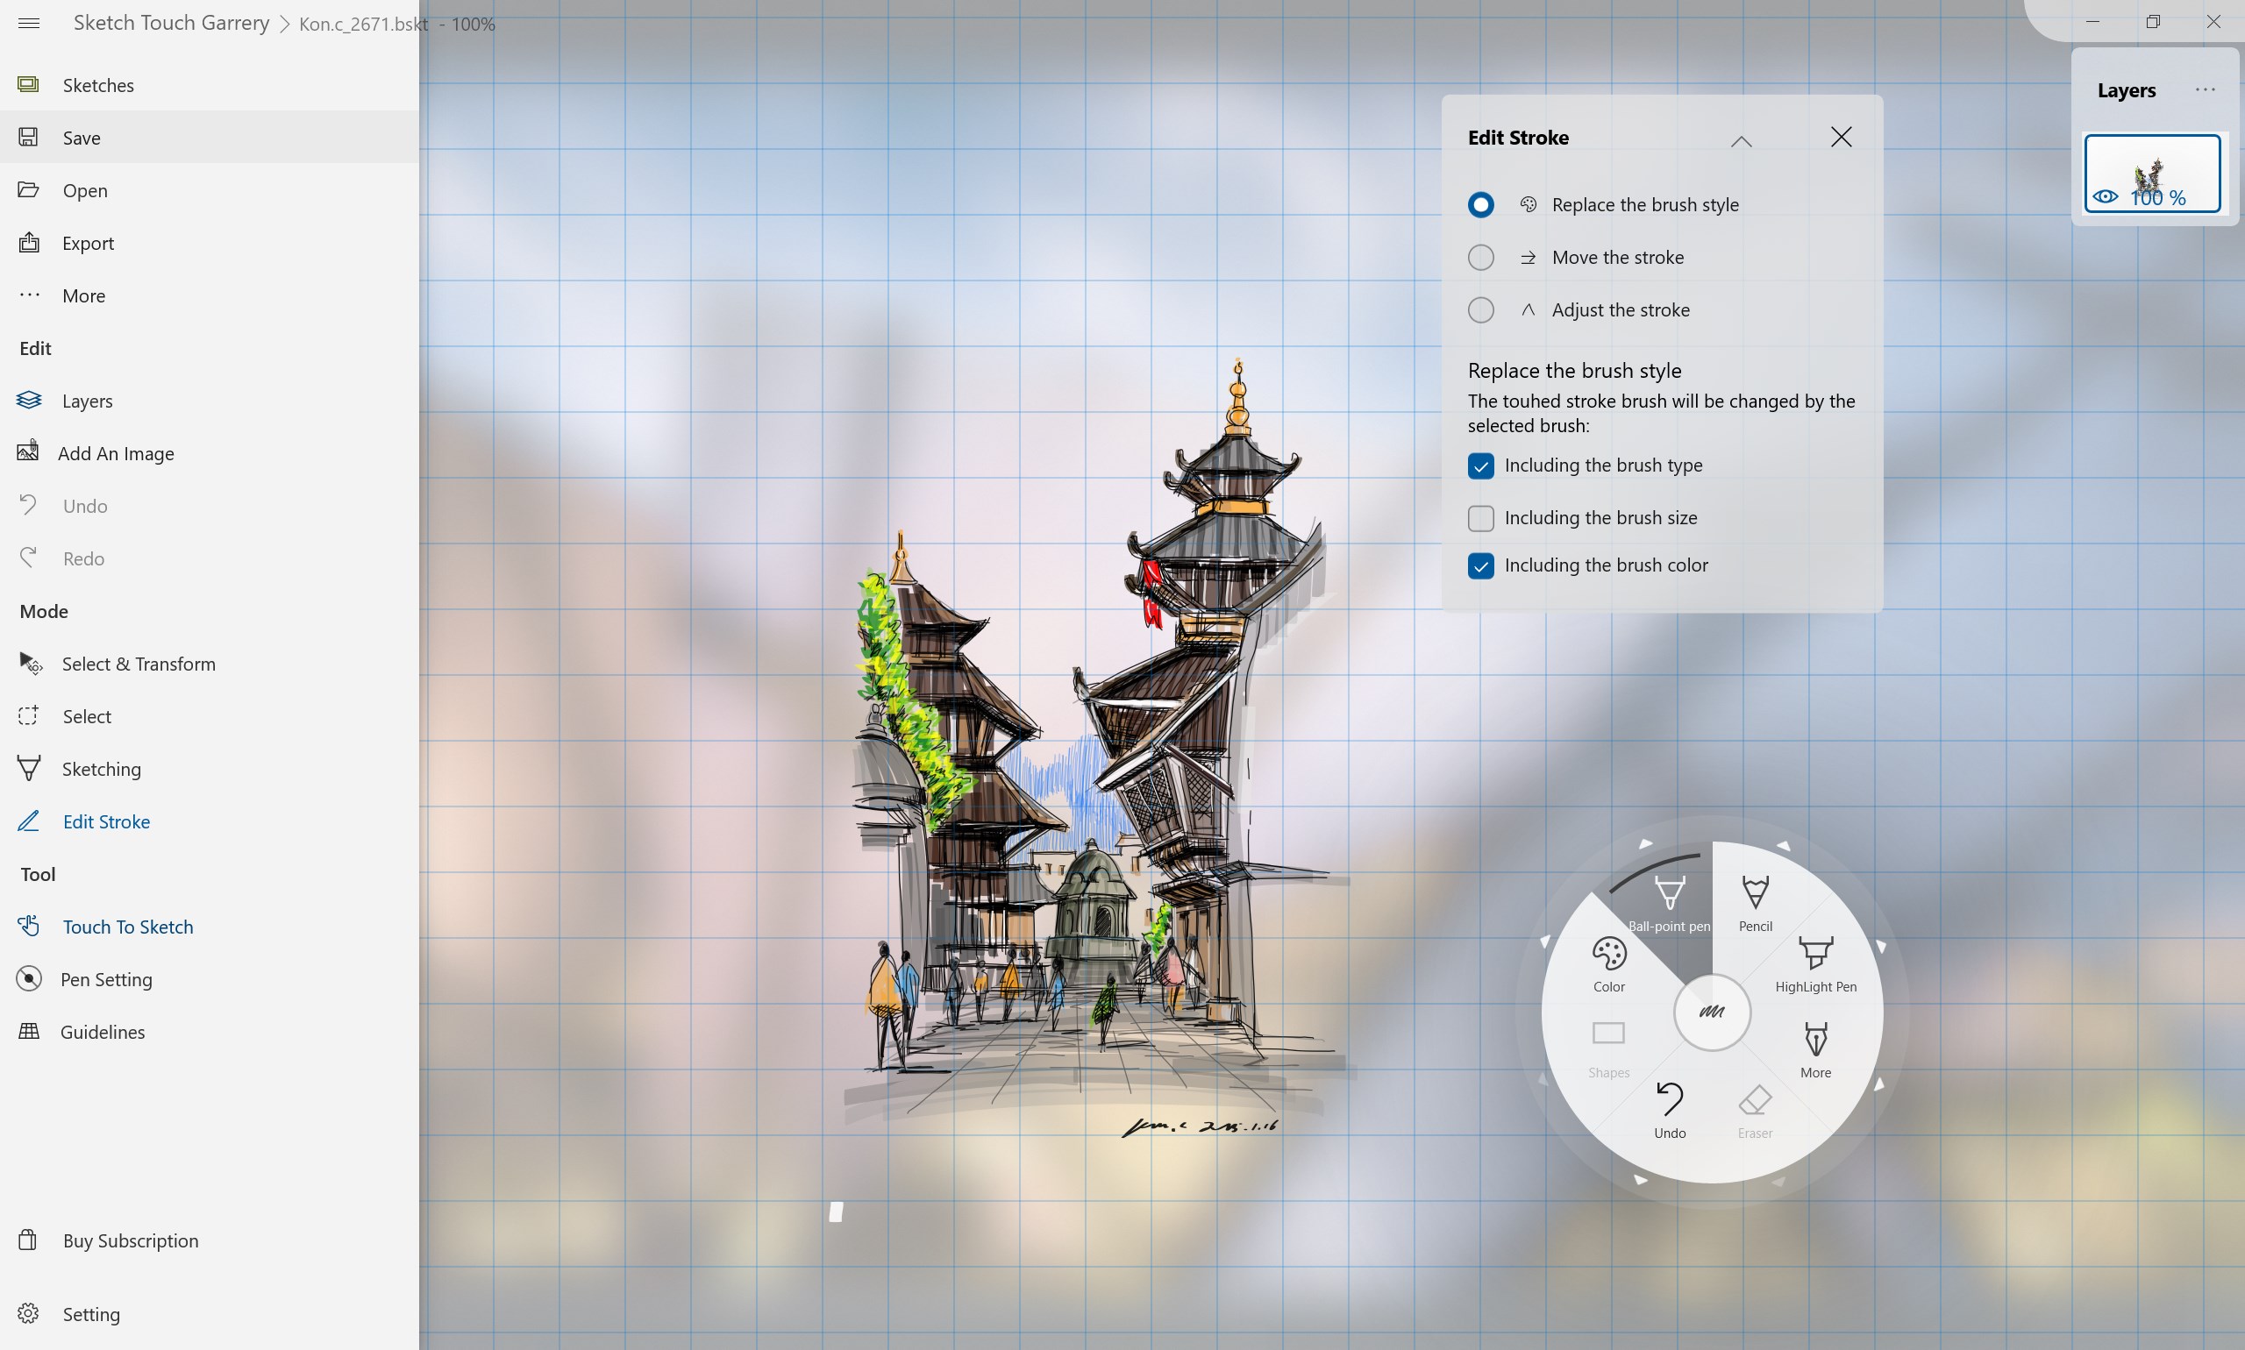Open the Layers panel options menu
The width and height of the screenshot is (2245, 1350).
2206,89
